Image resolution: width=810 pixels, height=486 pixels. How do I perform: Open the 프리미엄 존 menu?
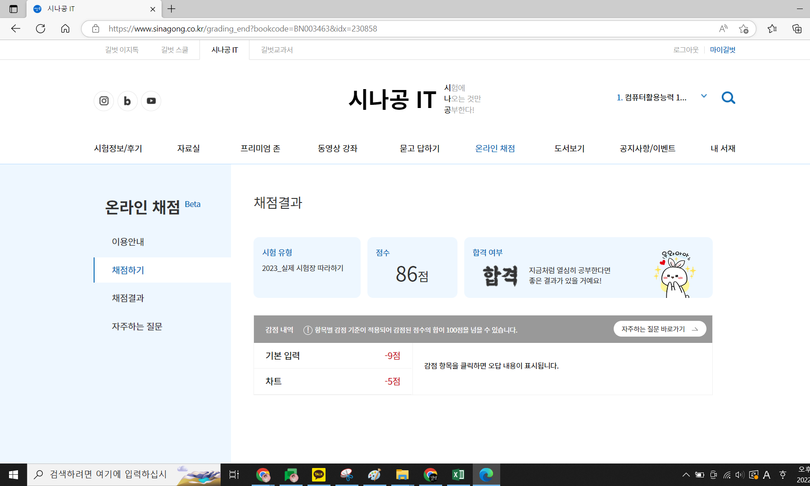tap(260, 148)
